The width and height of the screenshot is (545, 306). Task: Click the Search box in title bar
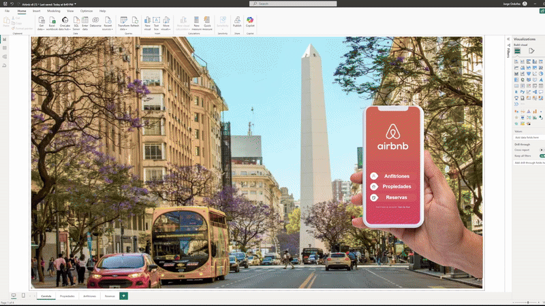[293, 3]
